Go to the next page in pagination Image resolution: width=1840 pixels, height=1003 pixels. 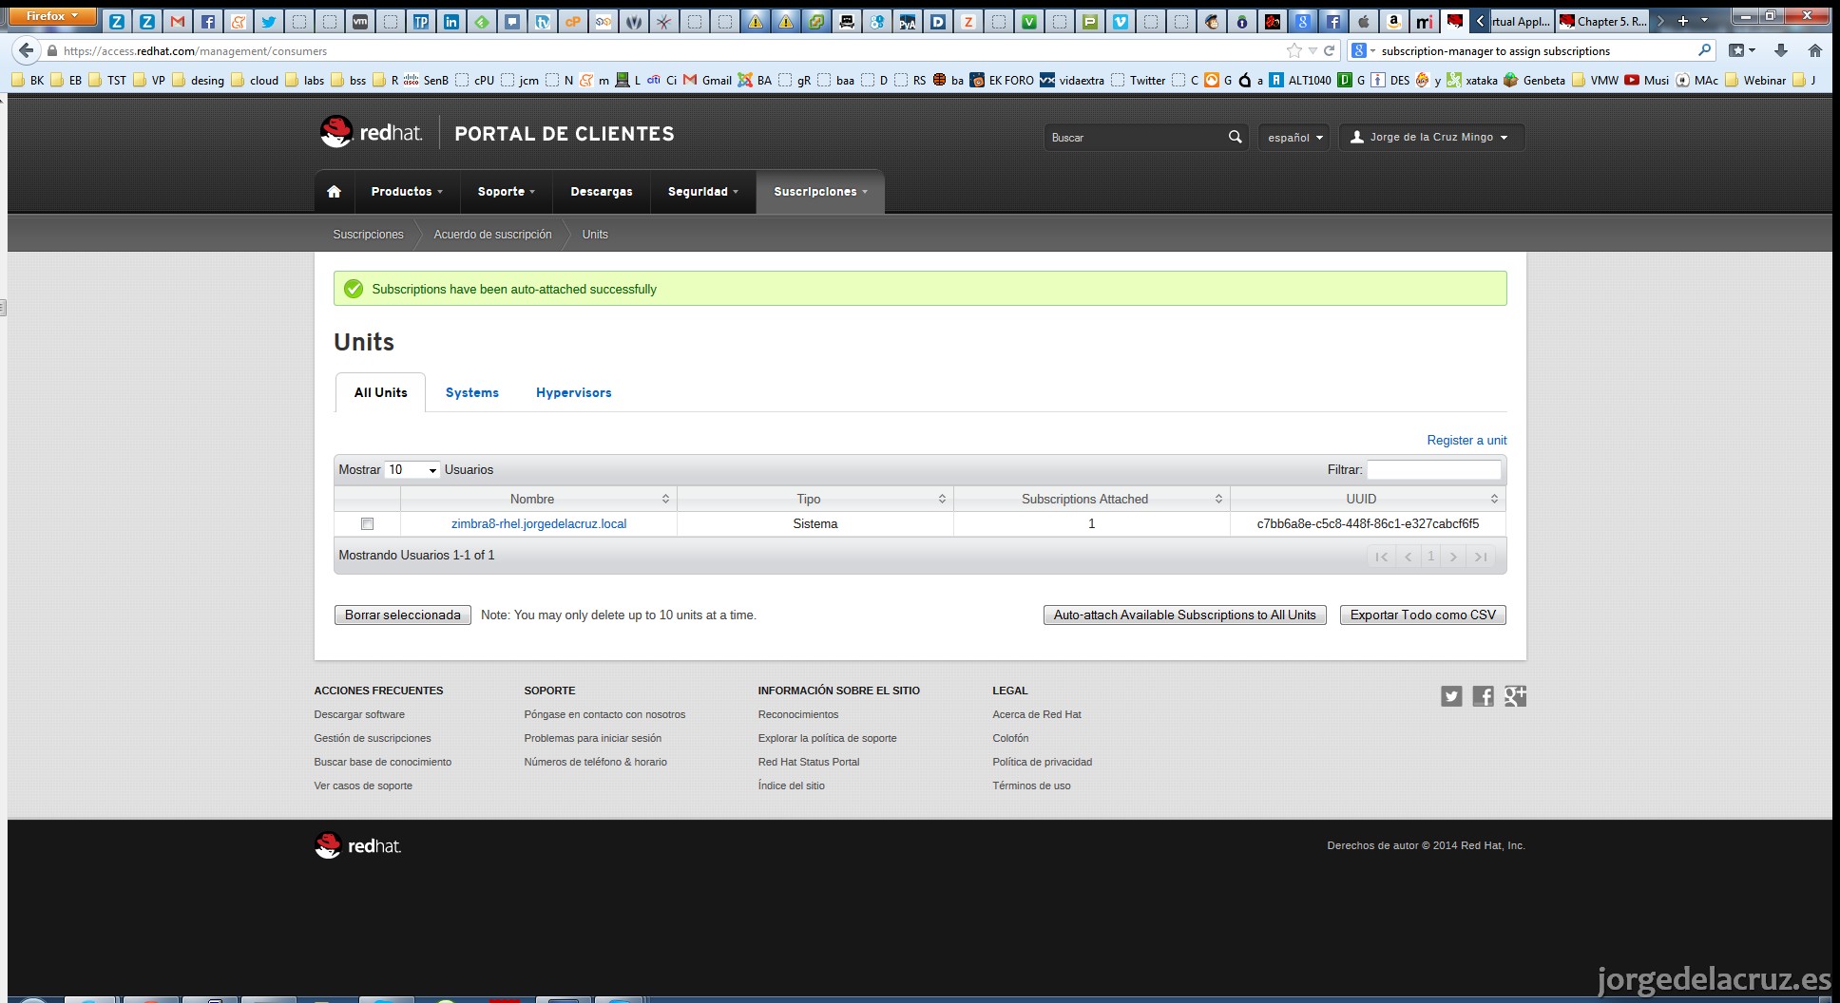click(x=1453, y=557)
